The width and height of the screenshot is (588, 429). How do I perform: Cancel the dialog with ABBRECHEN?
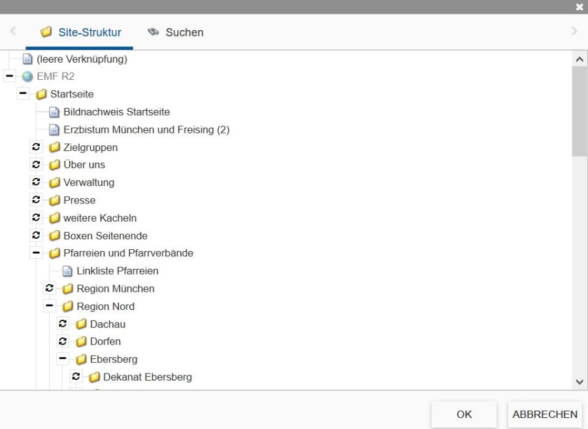coord(544,414)
